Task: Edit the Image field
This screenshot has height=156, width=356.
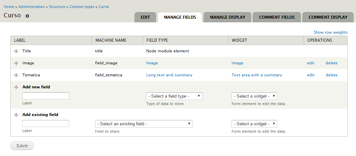Action: click(x=311, y=63)
